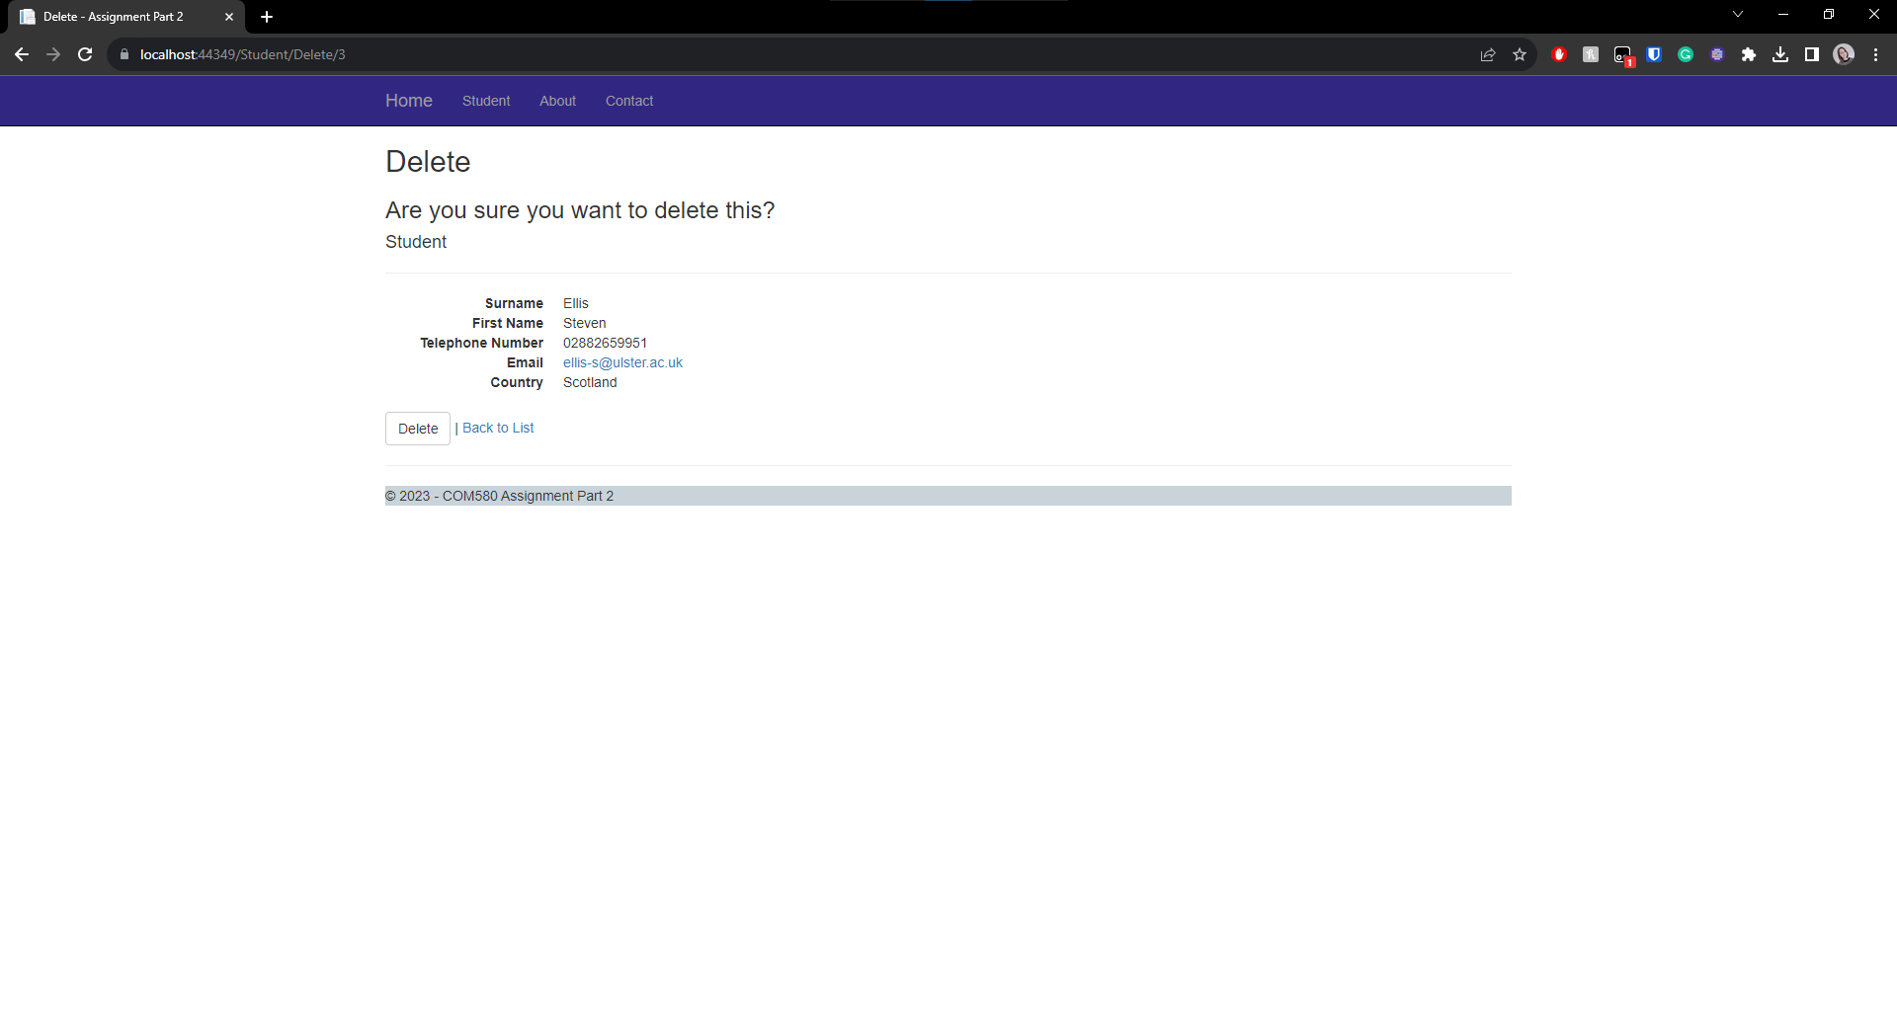Viewport: 1897px width, 1027px height.
Task: Select the Contact menu item
Action: 628,101
